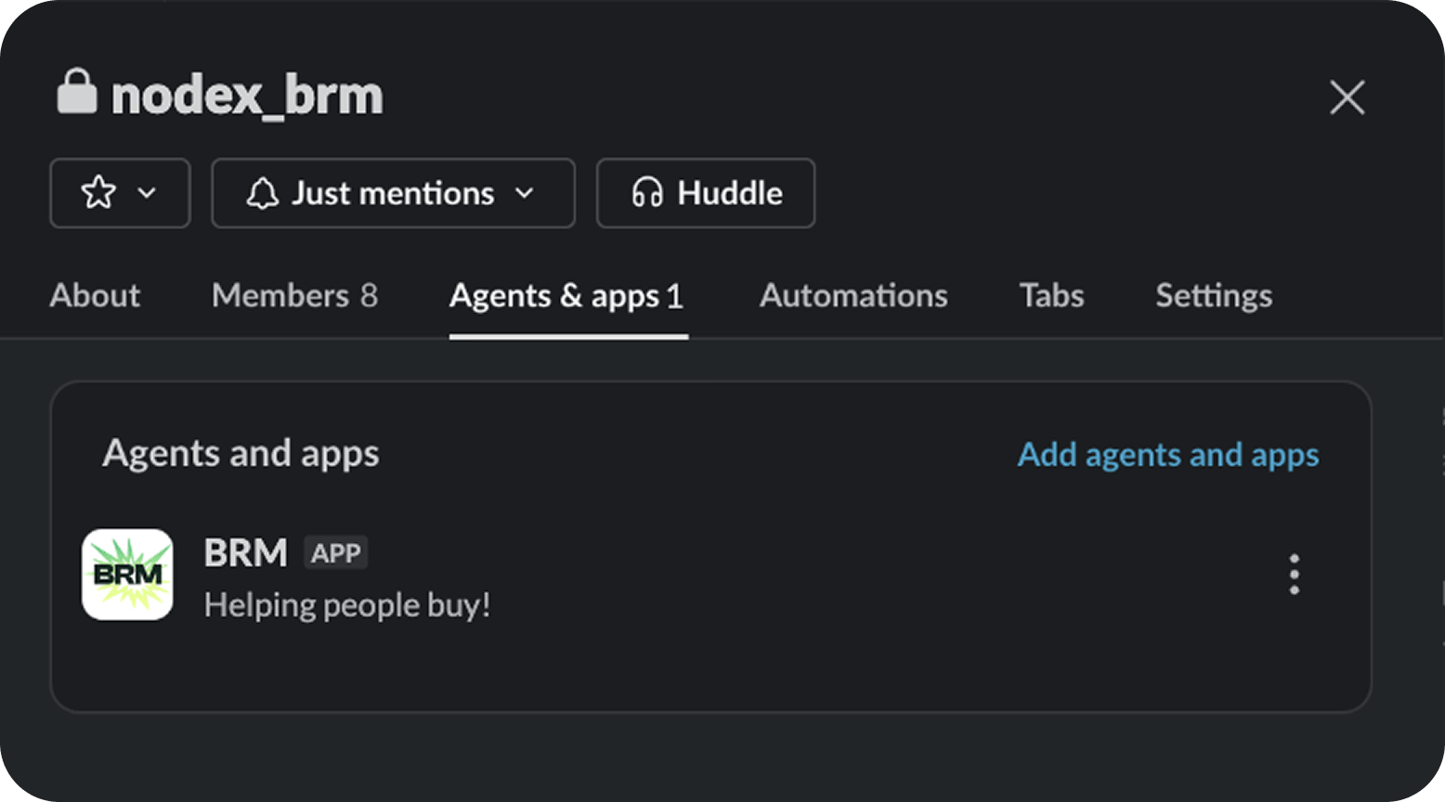This screenshot has width=1445, height=802.
Task: Start a Huddle in nodex_brm
Action: [x=706, y=193]
